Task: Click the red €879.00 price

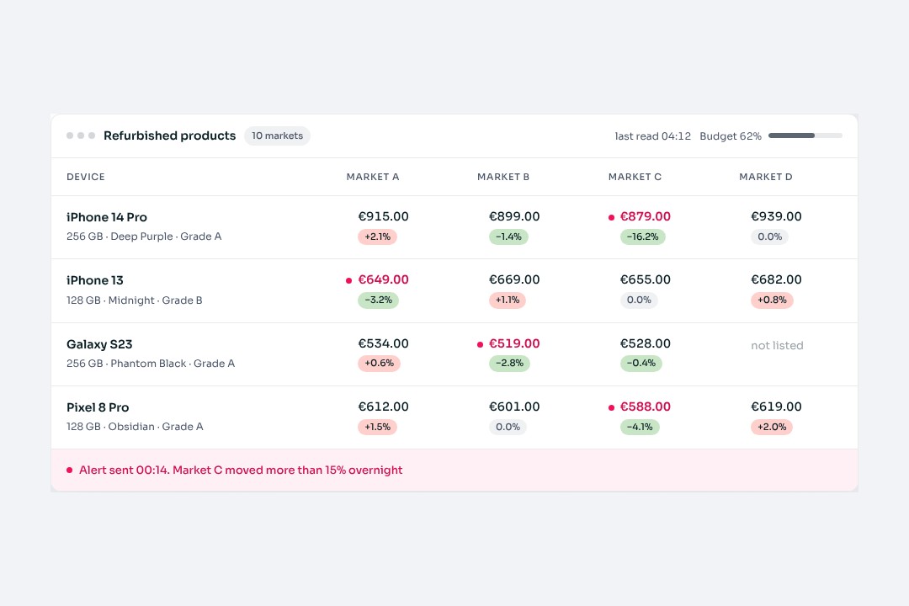Action: tap(646, 216)
